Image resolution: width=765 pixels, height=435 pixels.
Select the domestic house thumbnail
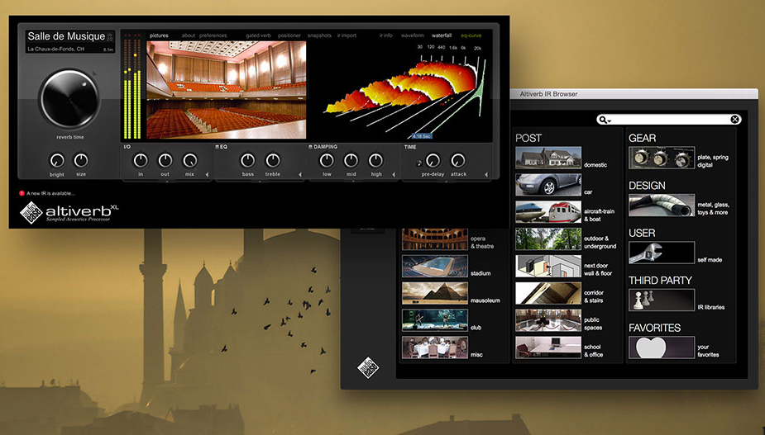click(548, 158)
